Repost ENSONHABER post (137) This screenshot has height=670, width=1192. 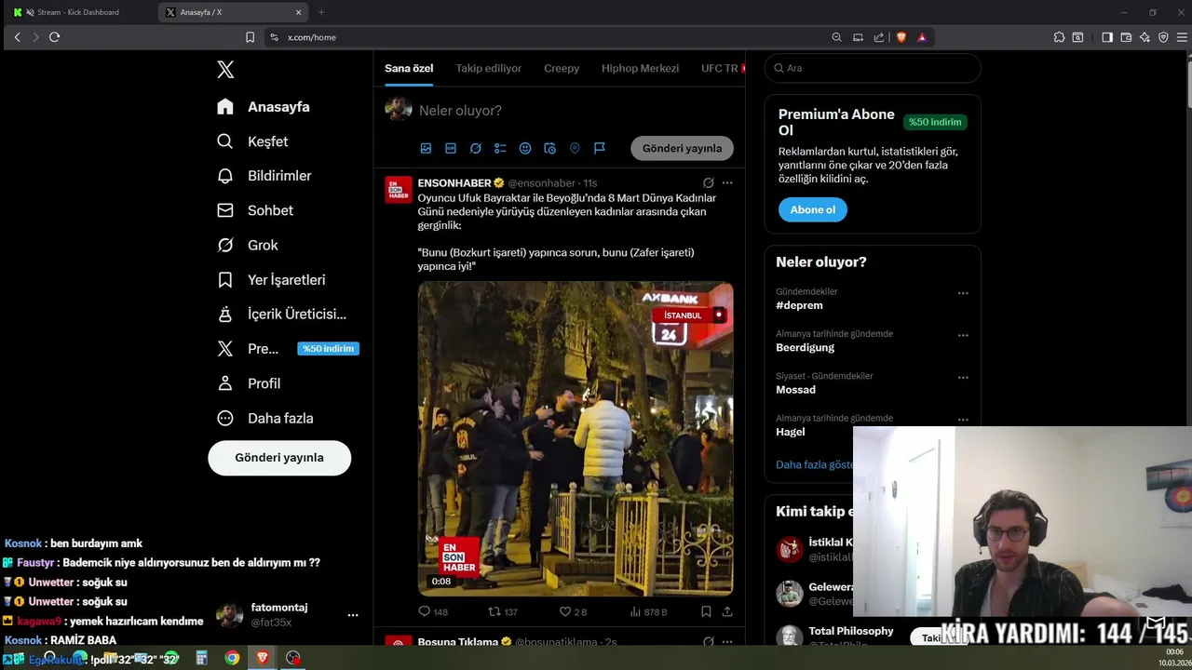503,611
